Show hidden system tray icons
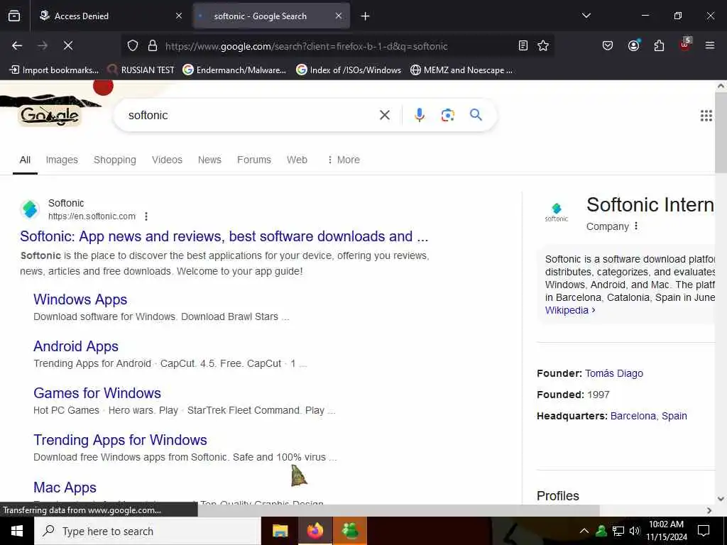 (584, 531)
